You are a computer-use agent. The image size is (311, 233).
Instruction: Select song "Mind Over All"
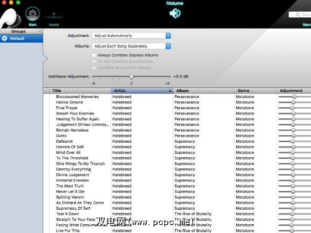(68, 152)
